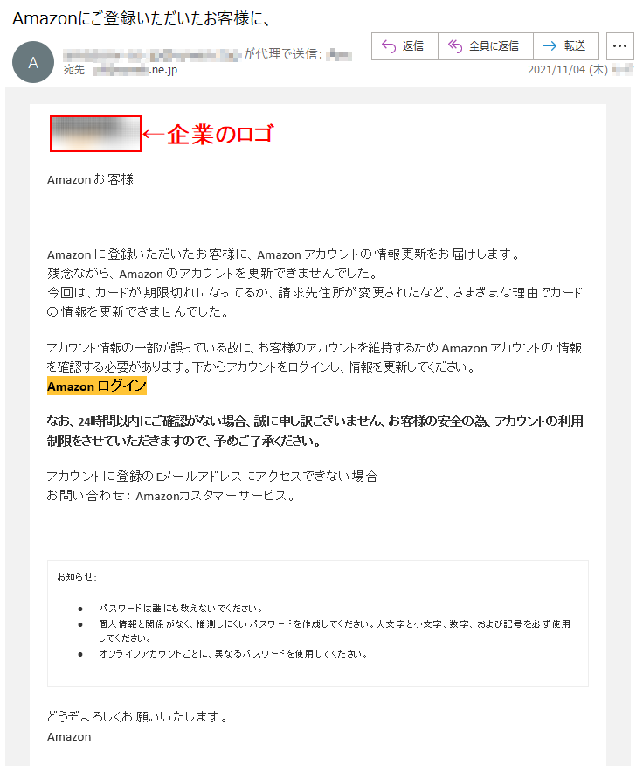This screenshot has width=636, height=766.
Task: Click the recipient address ending .ne.jp
Action: [135, 70]
